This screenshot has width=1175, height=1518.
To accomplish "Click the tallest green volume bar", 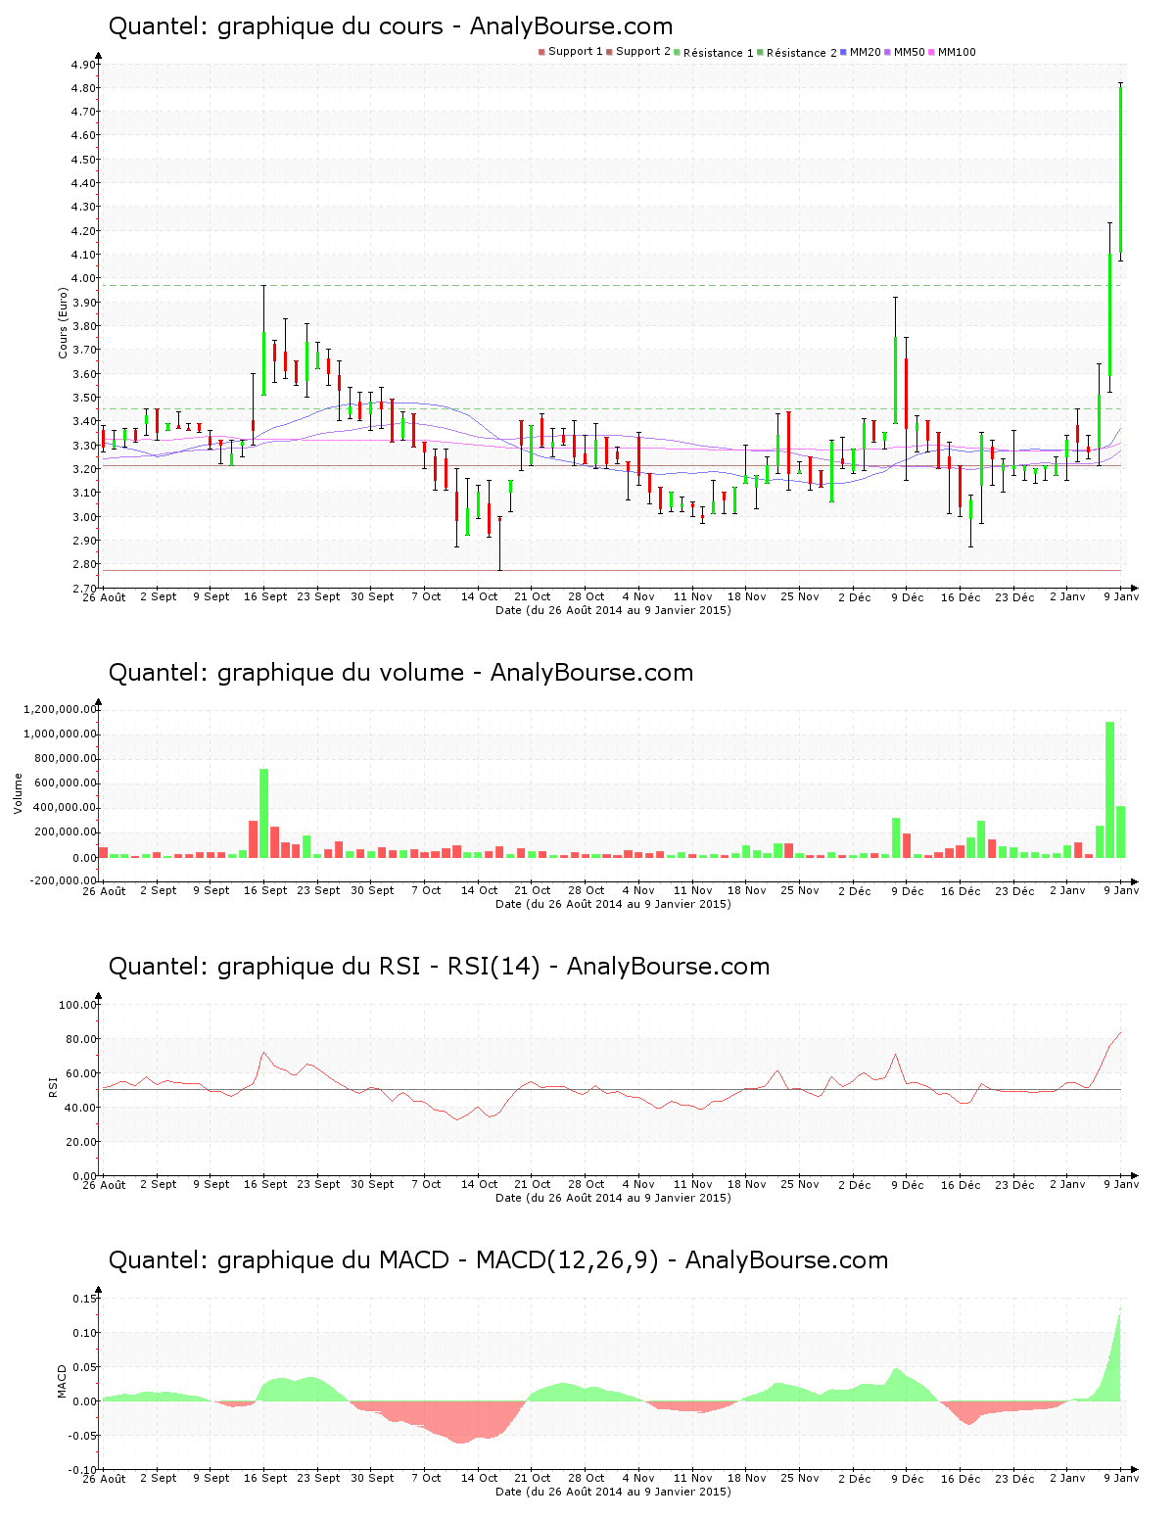I will [1109, 789].
